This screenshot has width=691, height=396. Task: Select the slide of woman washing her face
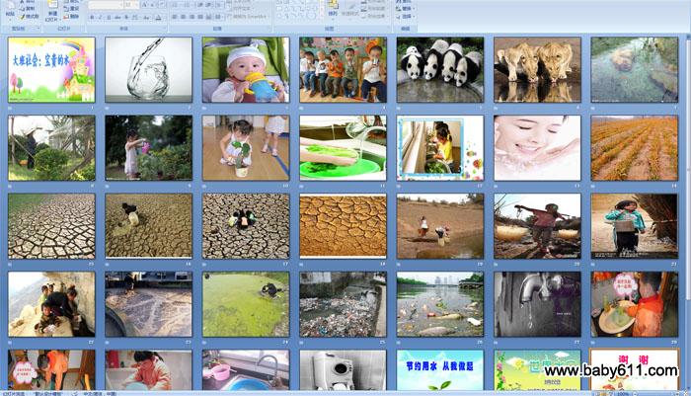click(537, 148)
